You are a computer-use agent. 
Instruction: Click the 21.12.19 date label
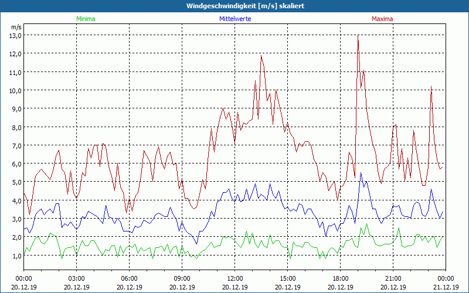(x=446, y=287)
